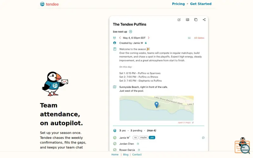Select the no response for Jamie W
Viewport: 253px width, 158px height.
135,137
